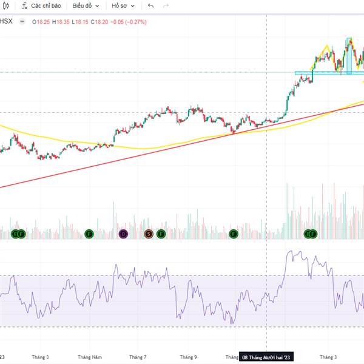Open green event marker left of purple D marker

[89, 234]
